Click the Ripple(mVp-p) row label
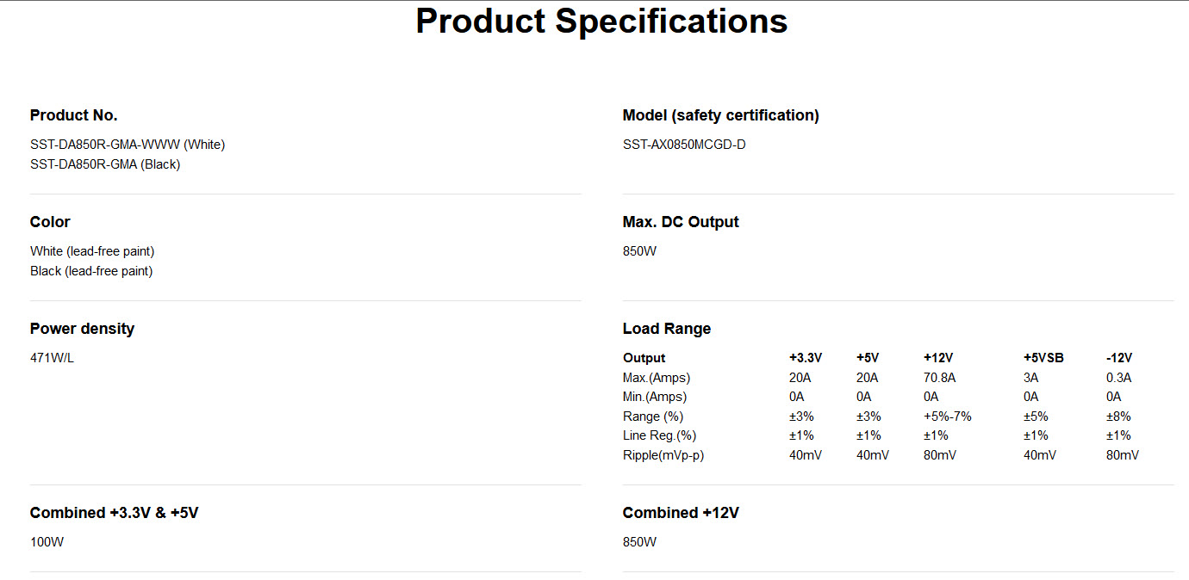This screenshot has height=580, width=1189. coord(663,455)
